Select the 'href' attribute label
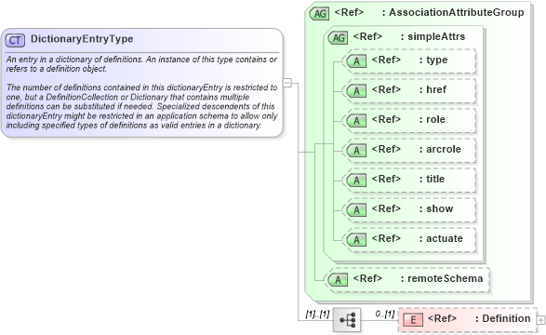 point(436,89)
